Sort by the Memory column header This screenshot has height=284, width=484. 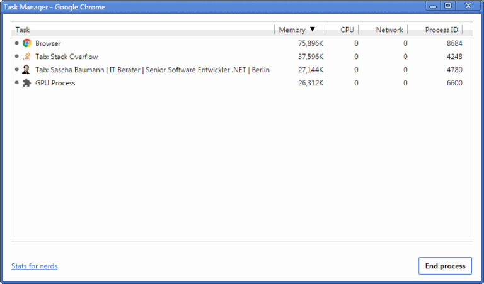coord(299,30)
